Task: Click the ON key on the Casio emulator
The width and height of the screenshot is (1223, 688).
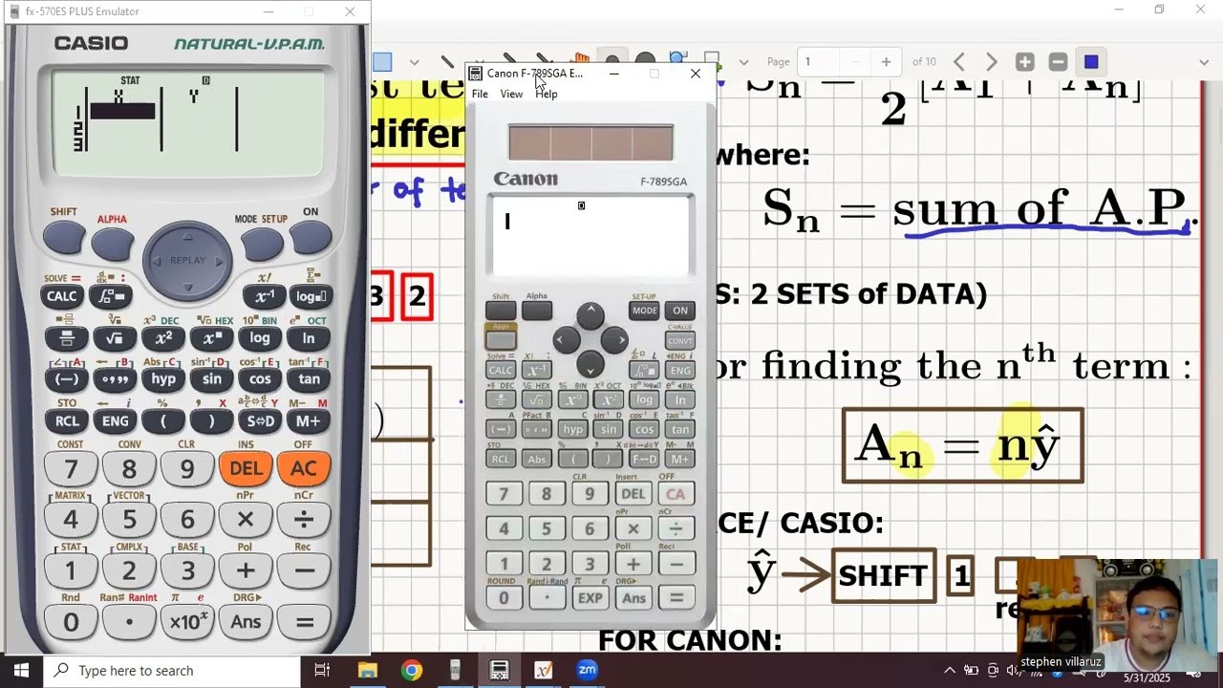Action: (311, 238)
